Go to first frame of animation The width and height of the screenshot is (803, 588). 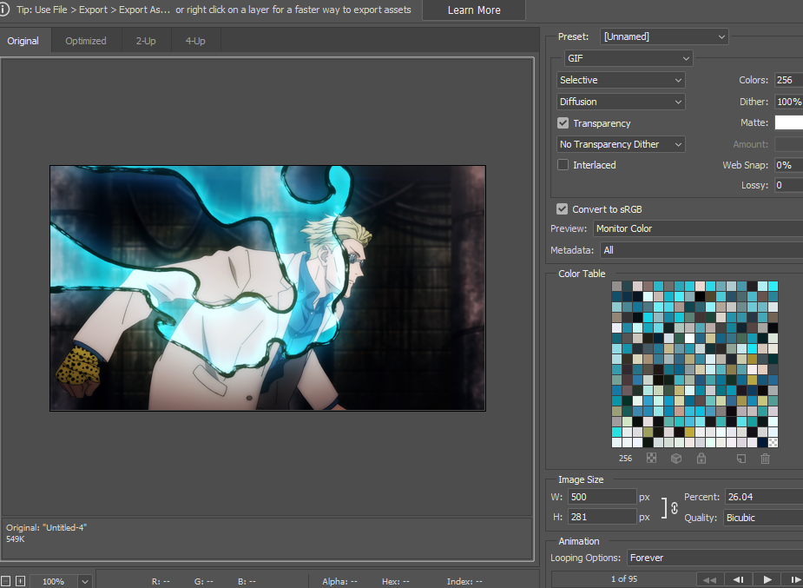709,579
